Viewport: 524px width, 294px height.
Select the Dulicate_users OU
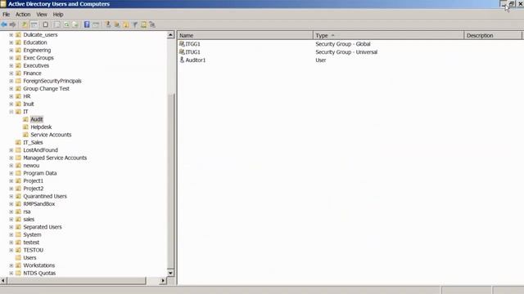click(x=40, y=34)
